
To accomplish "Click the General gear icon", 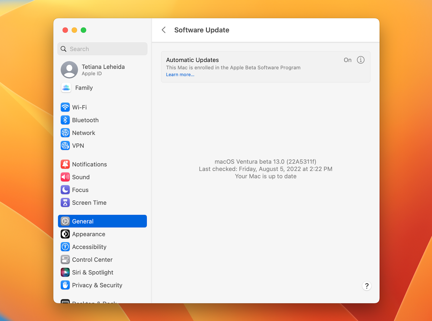I will [65, 221].
